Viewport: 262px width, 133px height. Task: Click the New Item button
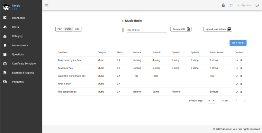point(238,43)
